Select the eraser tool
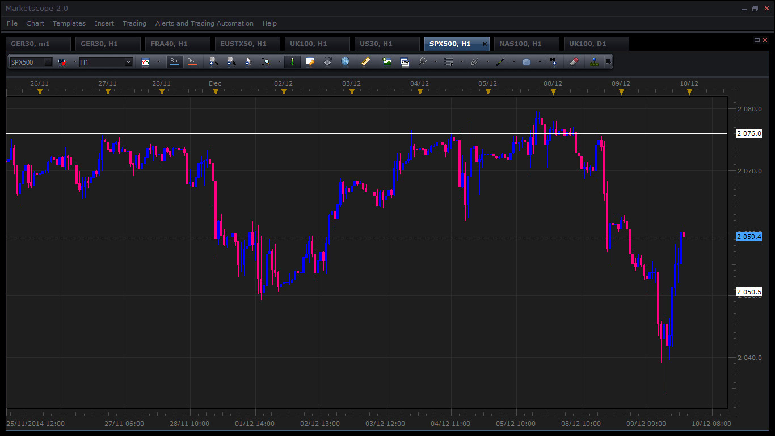 click(x=574, y=62)
